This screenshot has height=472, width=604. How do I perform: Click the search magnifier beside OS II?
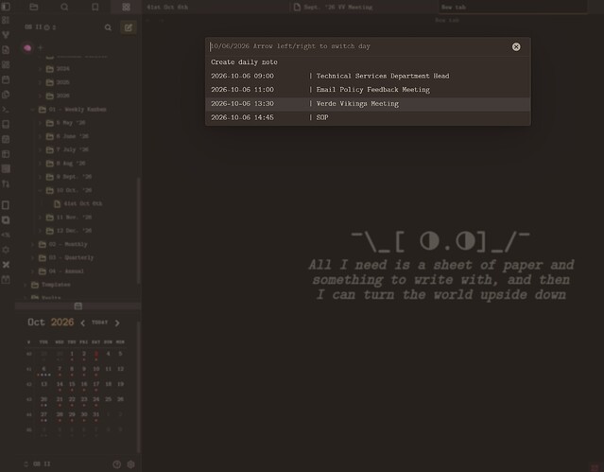point(108,27)
